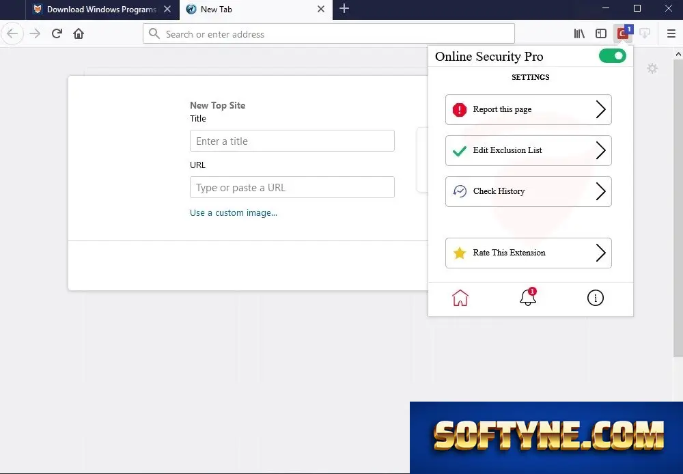Reload the current page

[x=57, y=33]
